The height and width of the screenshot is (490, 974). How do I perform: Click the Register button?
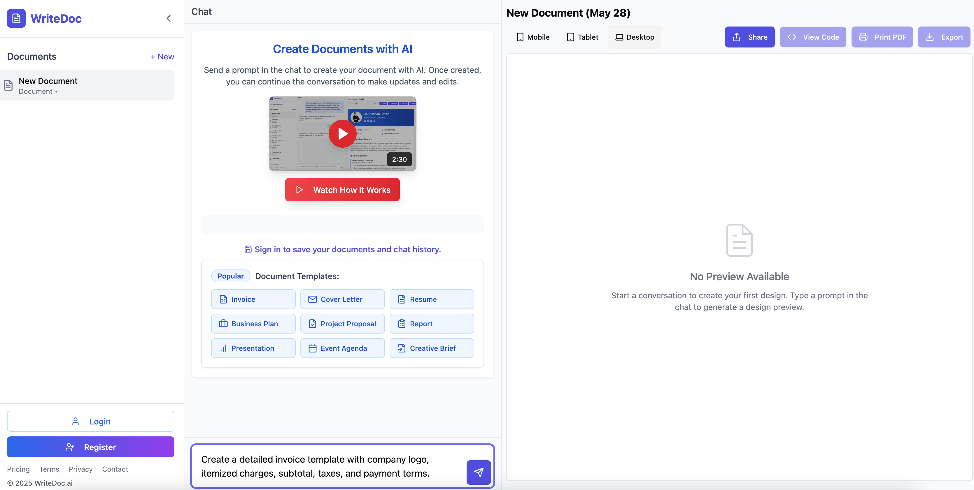90,447
